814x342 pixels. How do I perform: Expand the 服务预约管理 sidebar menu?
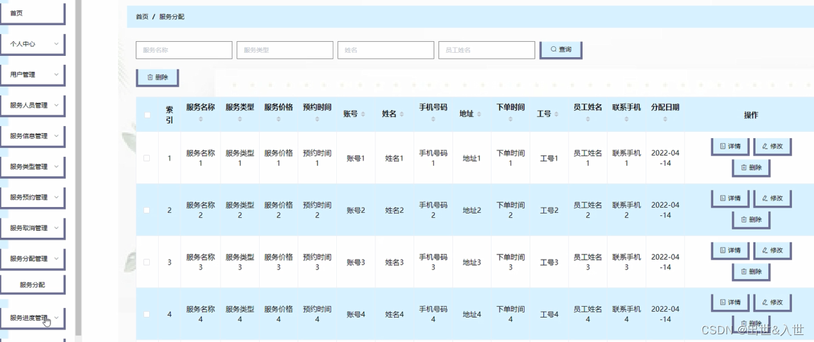coord(32,197)
